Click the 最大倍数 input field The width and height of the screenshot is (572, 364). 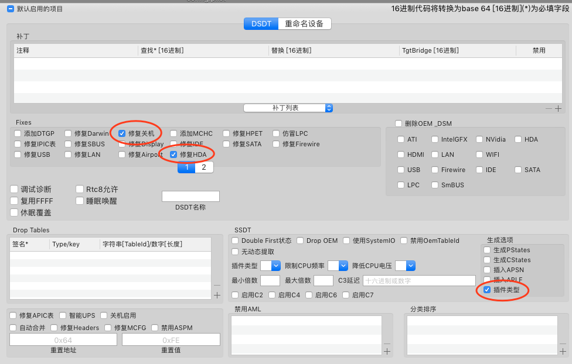324,280
